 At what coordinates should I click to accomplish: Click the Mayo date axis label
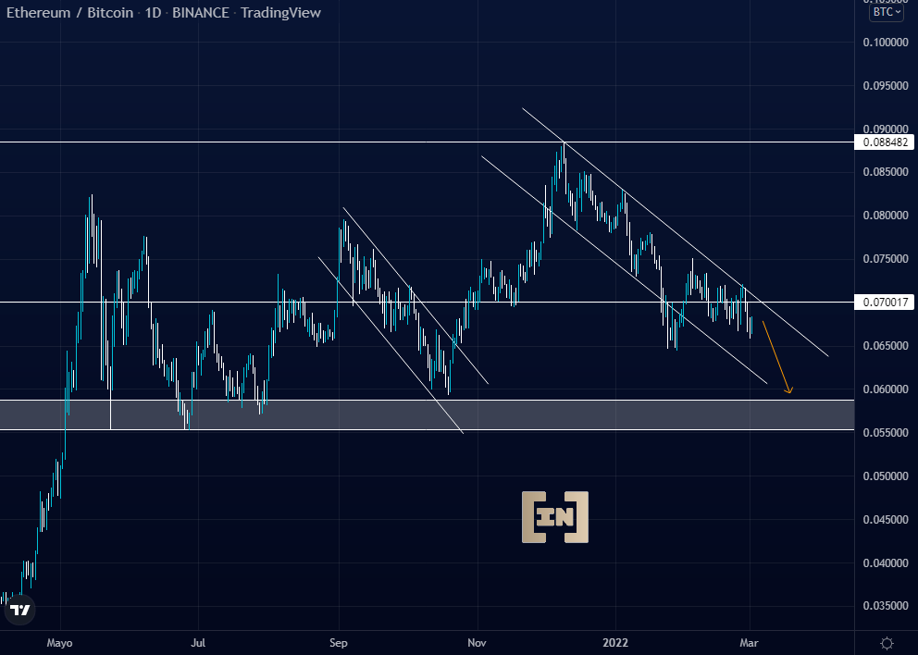pyautogui.click(x=60, y=643)
